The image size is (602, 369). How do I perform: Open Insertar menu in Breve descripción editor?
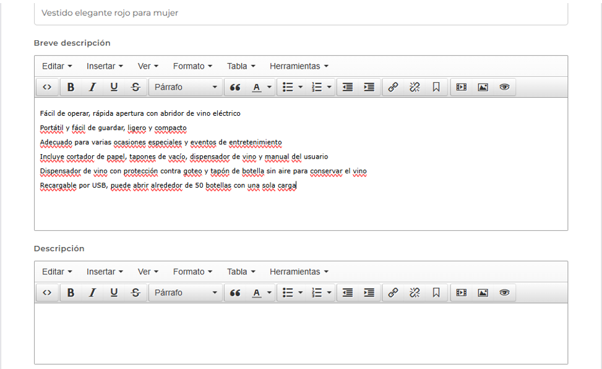pos(105,66)
